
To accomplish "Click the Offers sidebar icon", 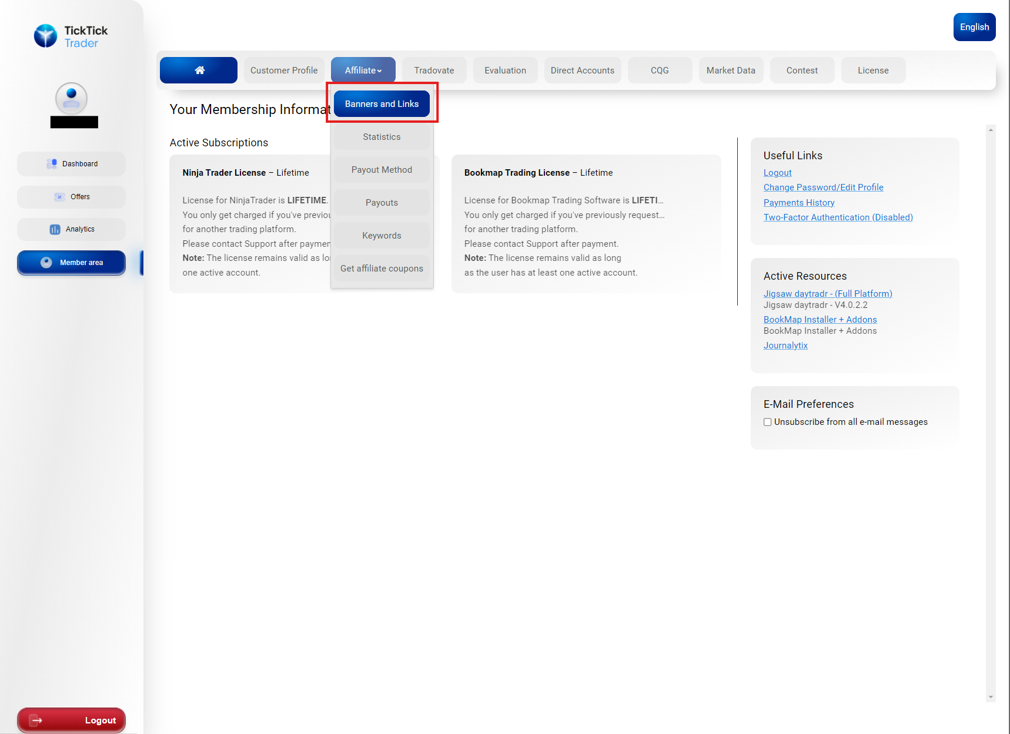I will click(x=59, y=197).
